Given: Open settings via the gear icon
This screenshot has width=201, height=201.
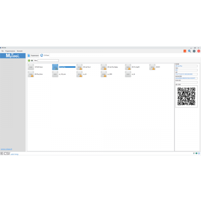Looking at the screenshot, I should point(194,51).
